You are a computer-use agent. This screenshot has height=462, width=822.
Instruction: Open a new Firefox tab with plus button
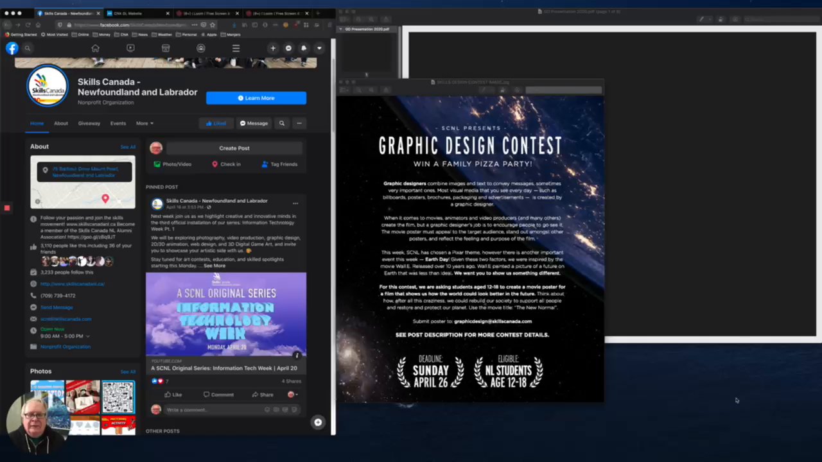point(318,13)
